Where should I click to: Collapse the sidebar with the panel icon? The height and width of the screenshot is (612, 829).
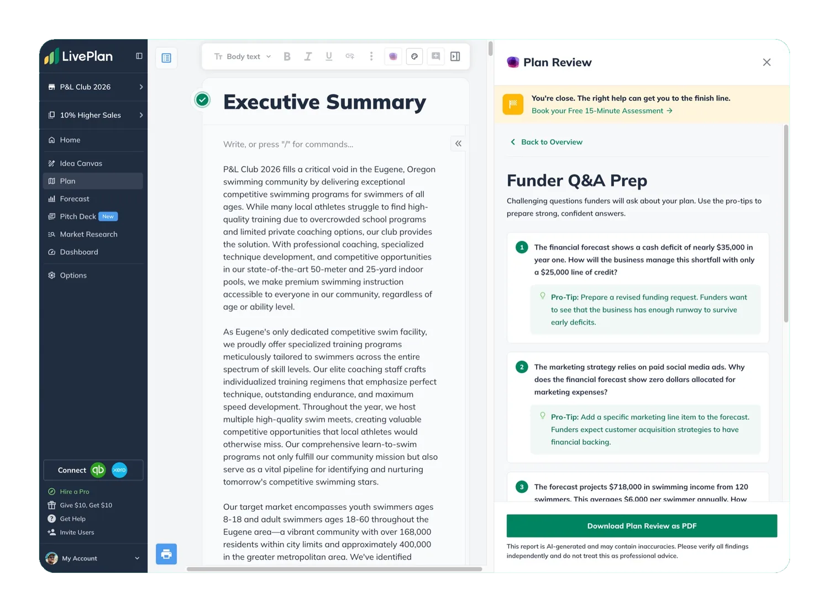139,56
